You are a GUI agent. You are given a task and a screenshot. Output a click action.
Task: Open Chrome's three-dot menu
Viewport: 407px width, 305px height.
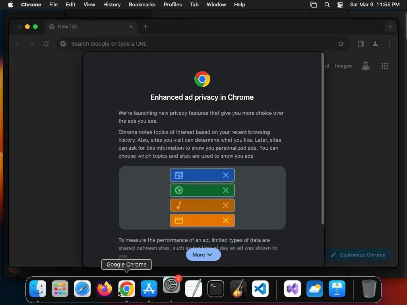[x=390, y=44]
